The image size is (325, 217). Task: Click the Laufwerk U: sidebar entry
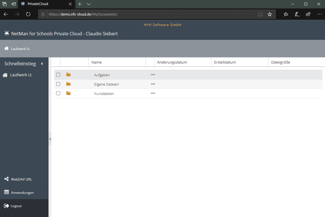(x=21, y=75)
